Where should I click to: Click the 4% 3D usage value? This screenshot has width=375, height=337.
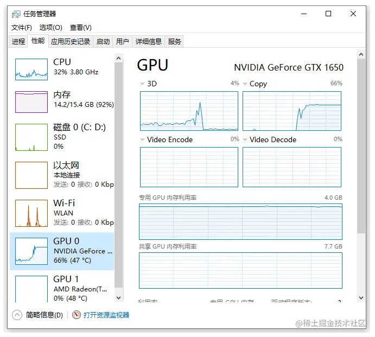tap(235, 83)
